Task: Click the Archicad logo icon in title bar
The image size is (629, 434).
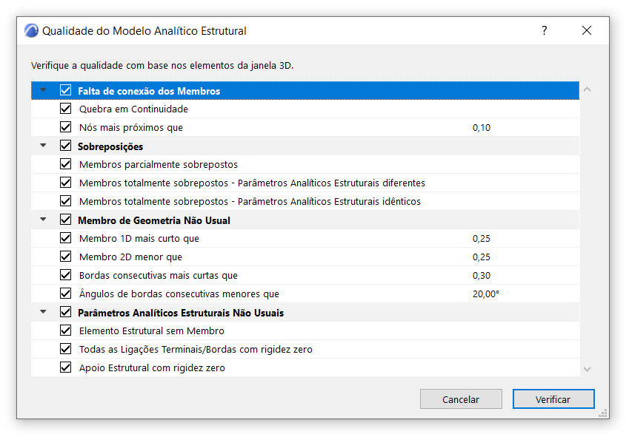Action: pos(31,31)
